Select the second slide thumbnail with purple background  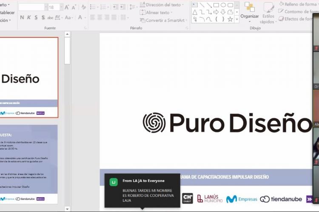point(28,165)
